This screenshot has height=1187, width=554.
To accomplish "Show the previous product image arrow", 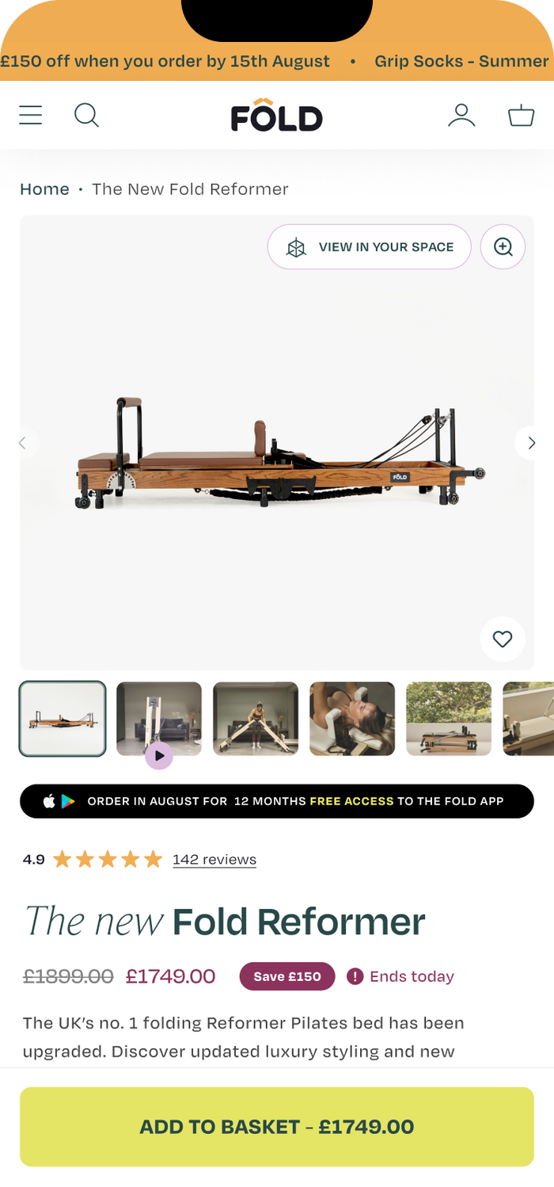I will click(x=23, y=443).
